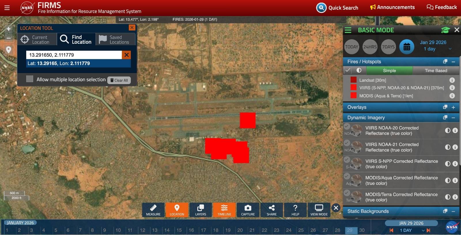This screenshot has width=461, height=235.
Task: Open the Layers tool
Action: pos(201,210)
